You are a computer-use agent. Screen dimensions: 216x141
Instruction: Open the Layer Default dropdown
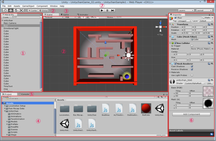[x=206, y=21]
